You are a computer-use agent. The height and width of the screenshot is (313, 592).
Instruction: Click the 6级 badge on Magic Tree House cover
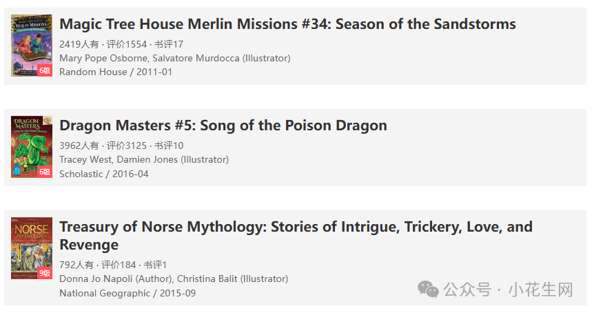tap(45, 70)
